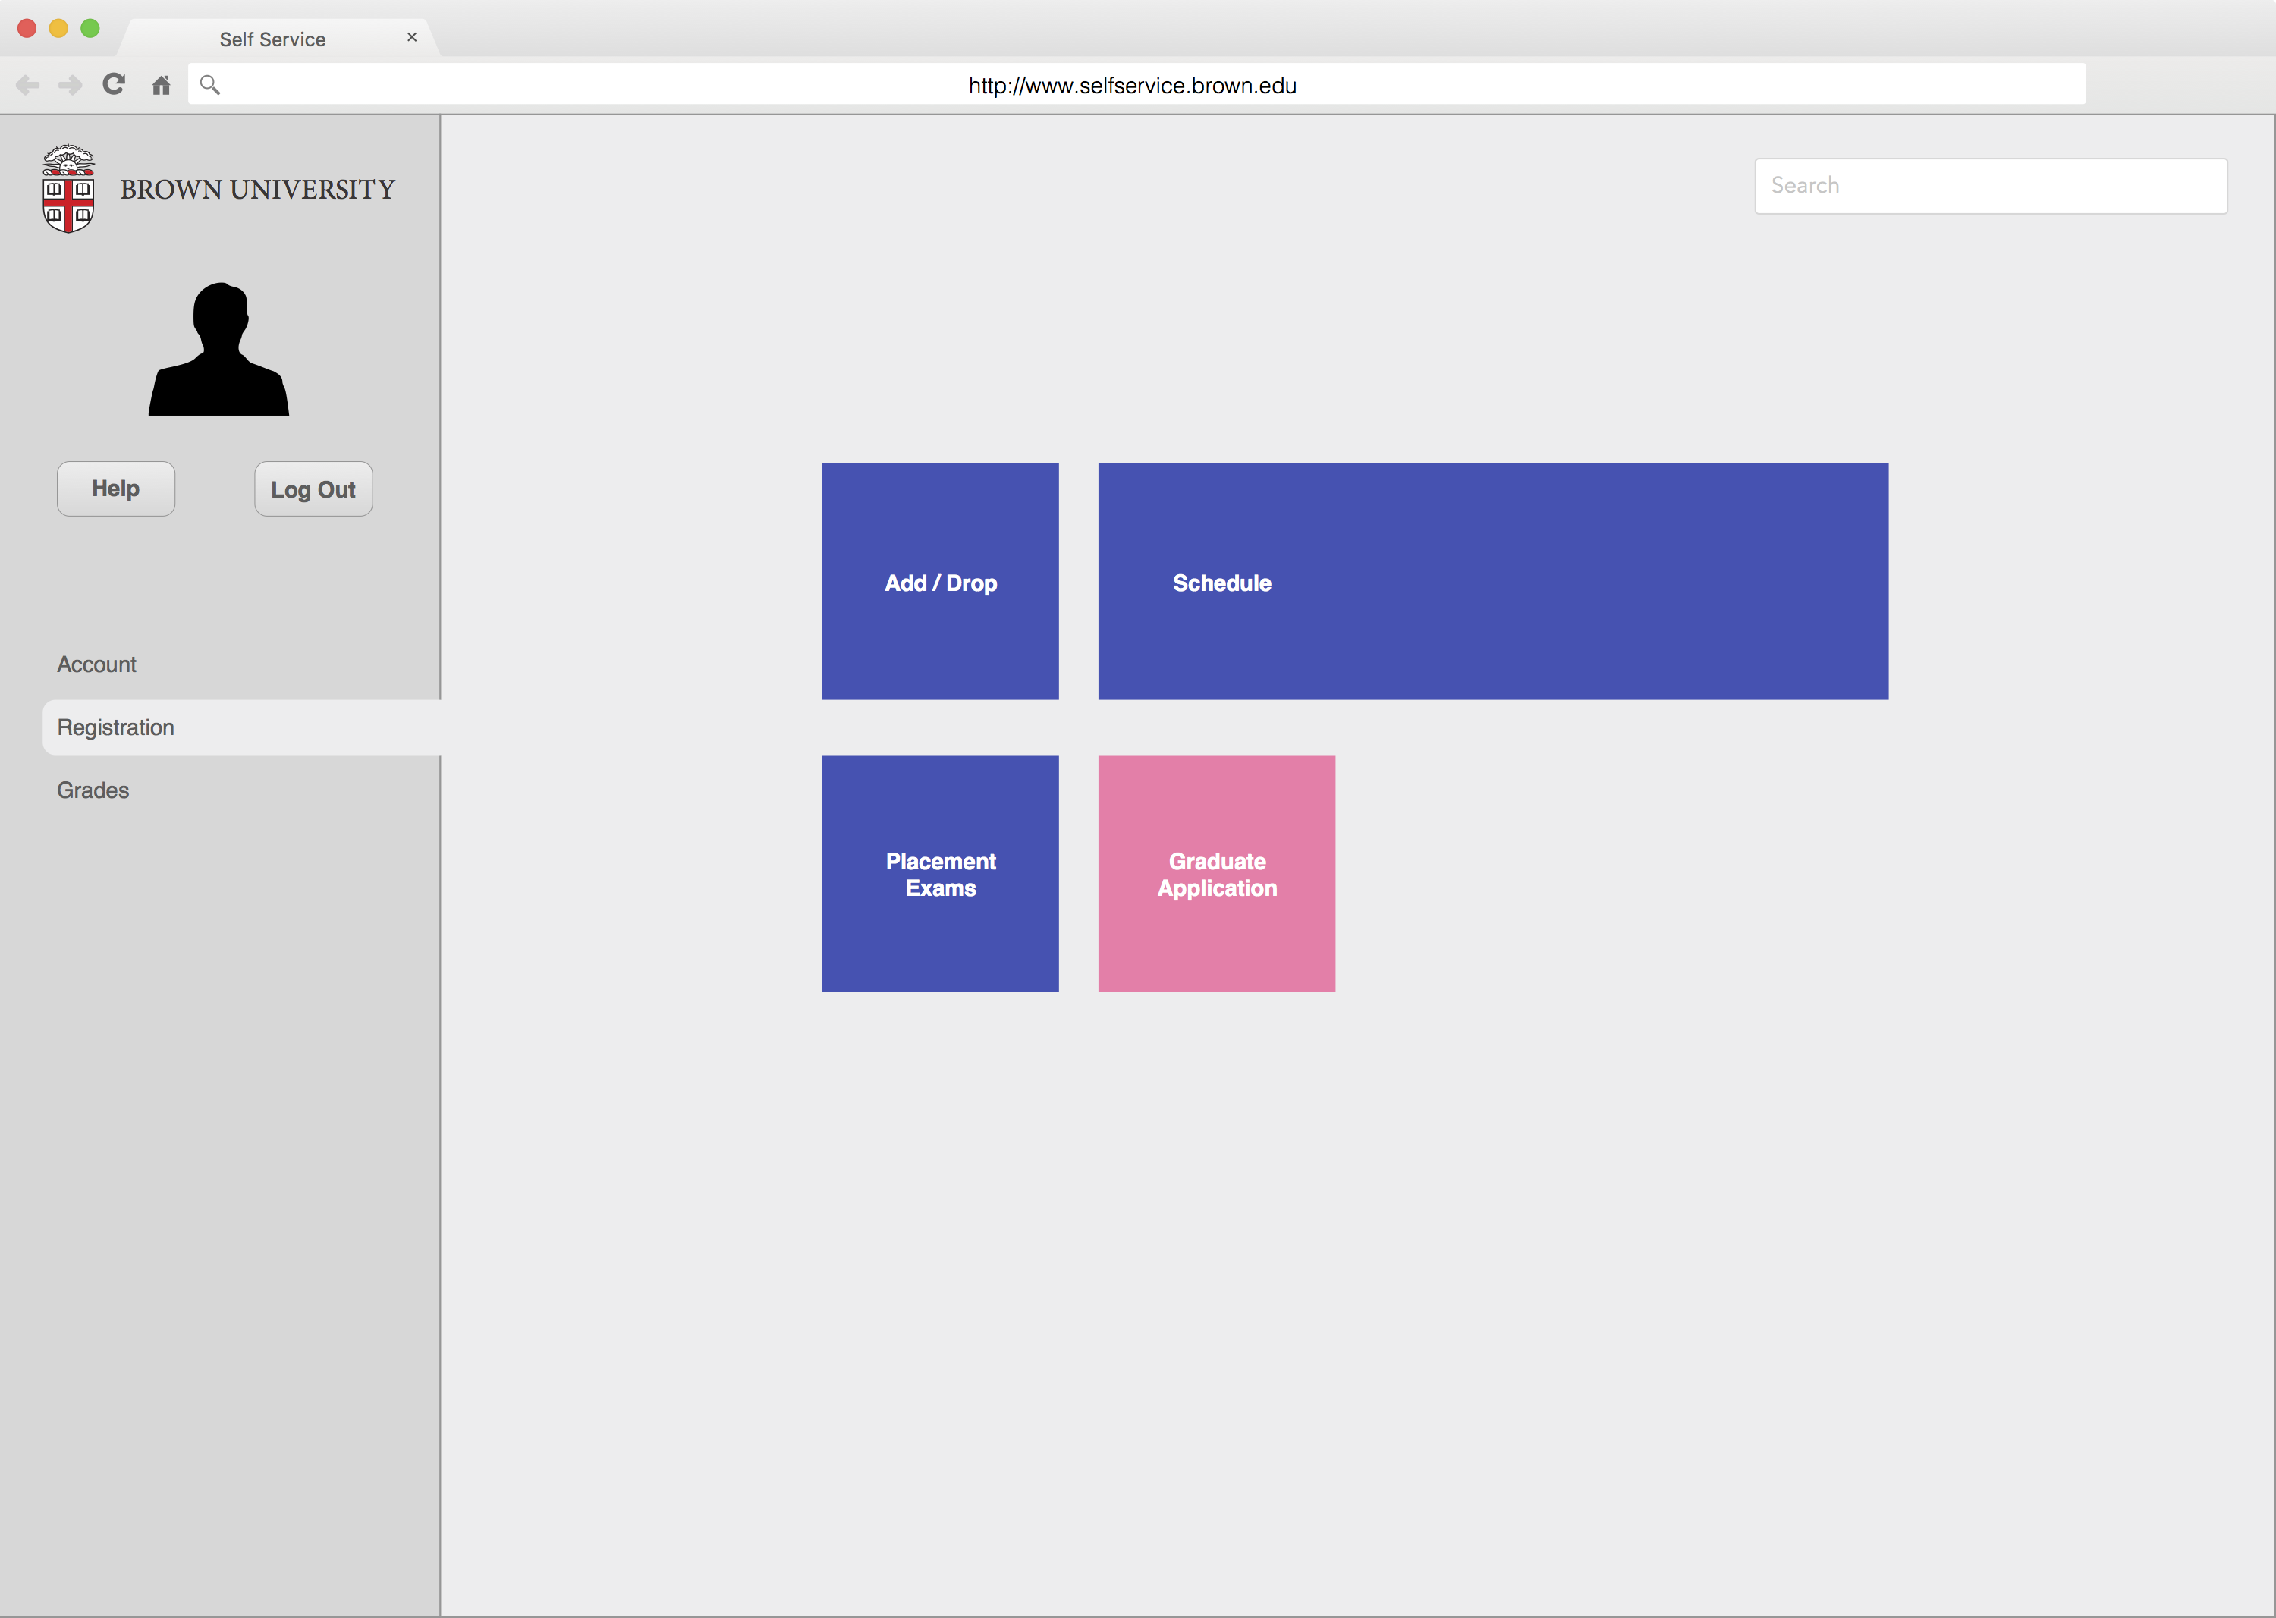The width and height of the screenshot is (2276, 1618).
Task: Open the Placement Exams tile
Action: 940,874
